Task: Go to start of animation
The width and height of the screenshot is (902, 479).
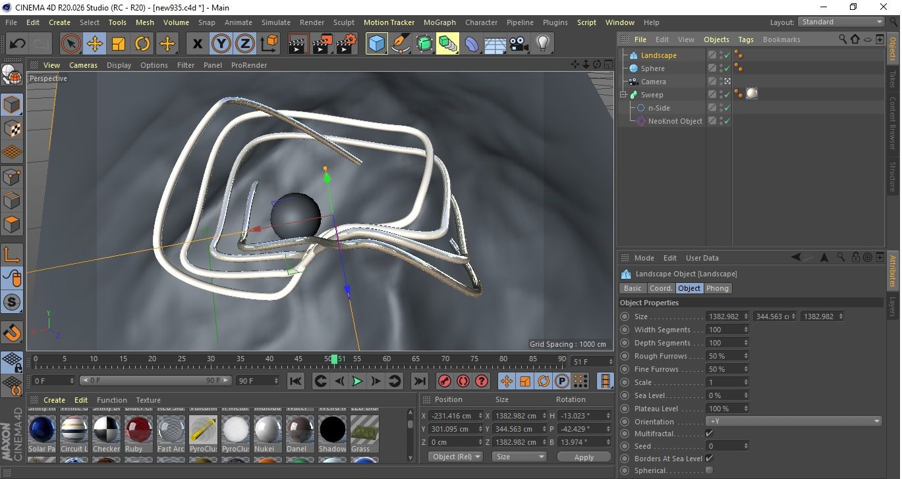Action: coord(296,381)
